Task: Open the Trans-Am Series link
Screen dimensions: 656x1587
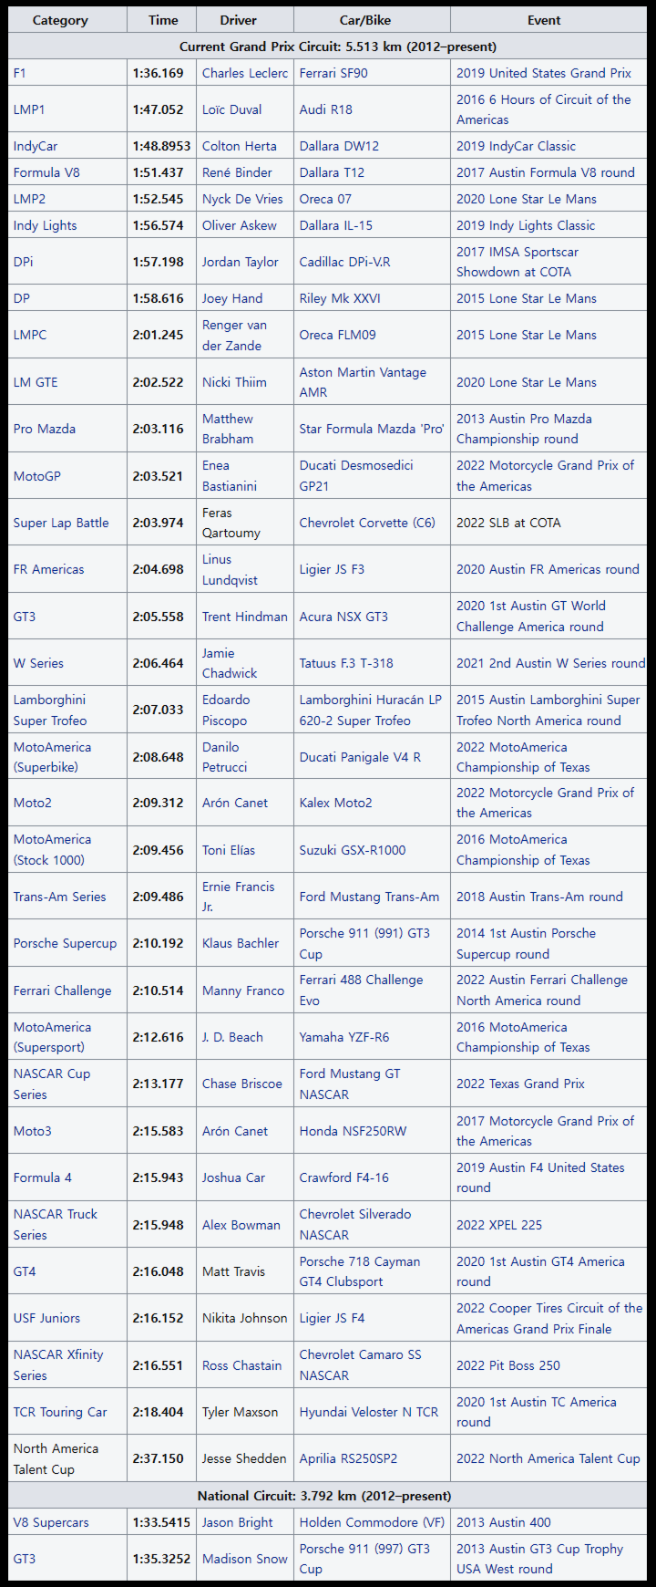Action: (60, 897)
